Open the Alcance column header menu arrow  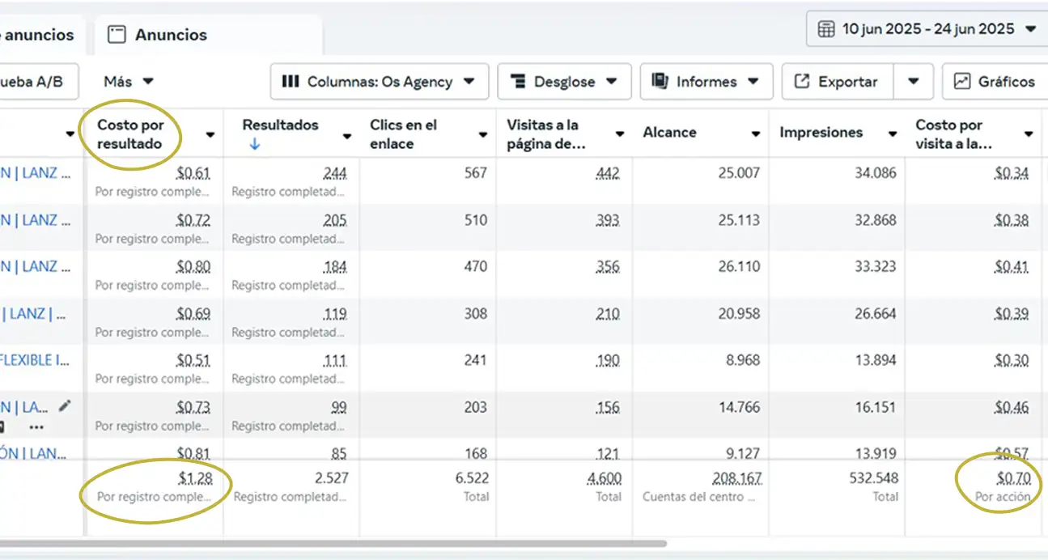756,134
